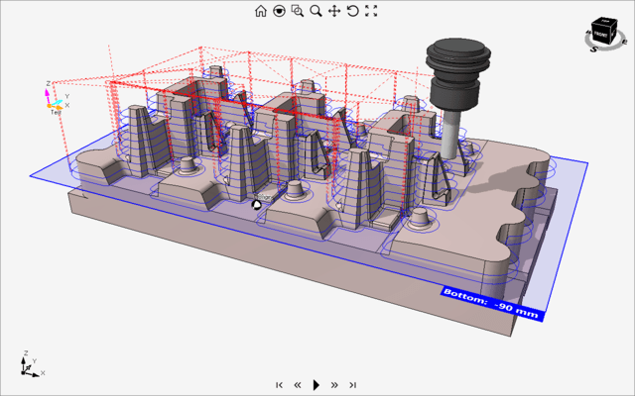
Task: Step forward in toolpath simulation
Action: [334, 385]
